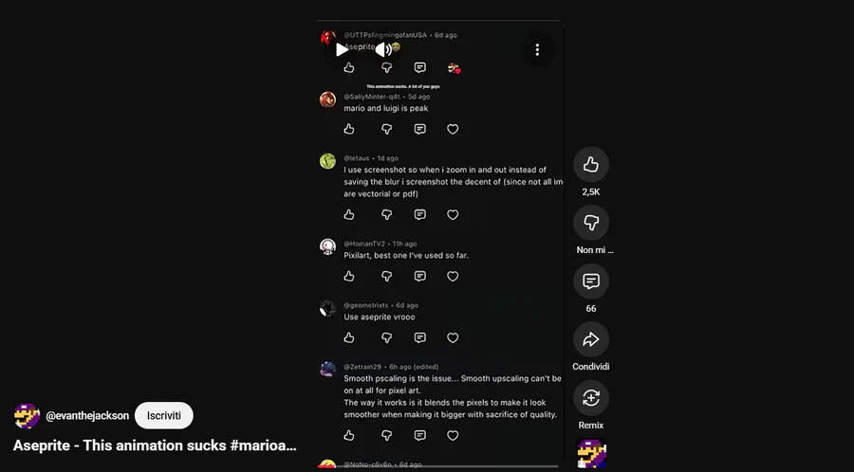
Task: Reply to the @UTTPslingmingofanUSA Aseprite comment
Action: [x=420, y=67]
